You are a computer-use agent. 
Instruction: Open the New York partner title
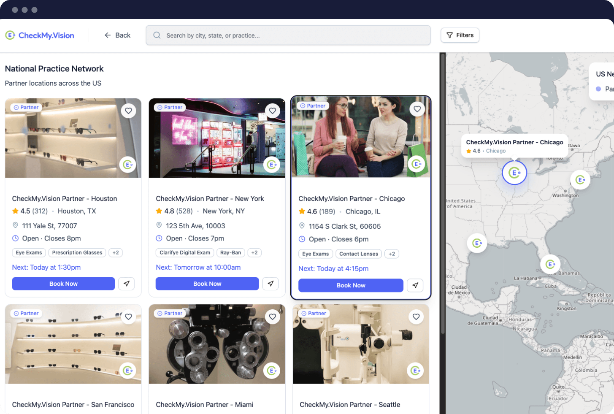tap(210, 199)
